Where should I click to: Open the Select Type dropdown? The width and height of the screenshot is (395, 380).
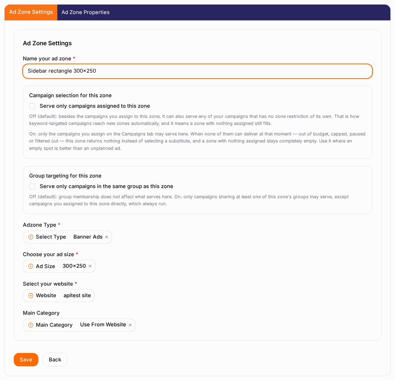(x=67, y=237)
